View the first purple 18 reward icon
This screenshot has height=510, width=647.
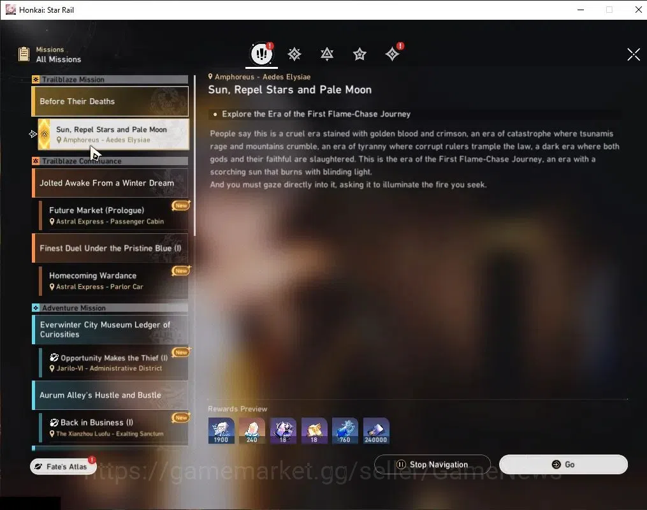[283, 430]
